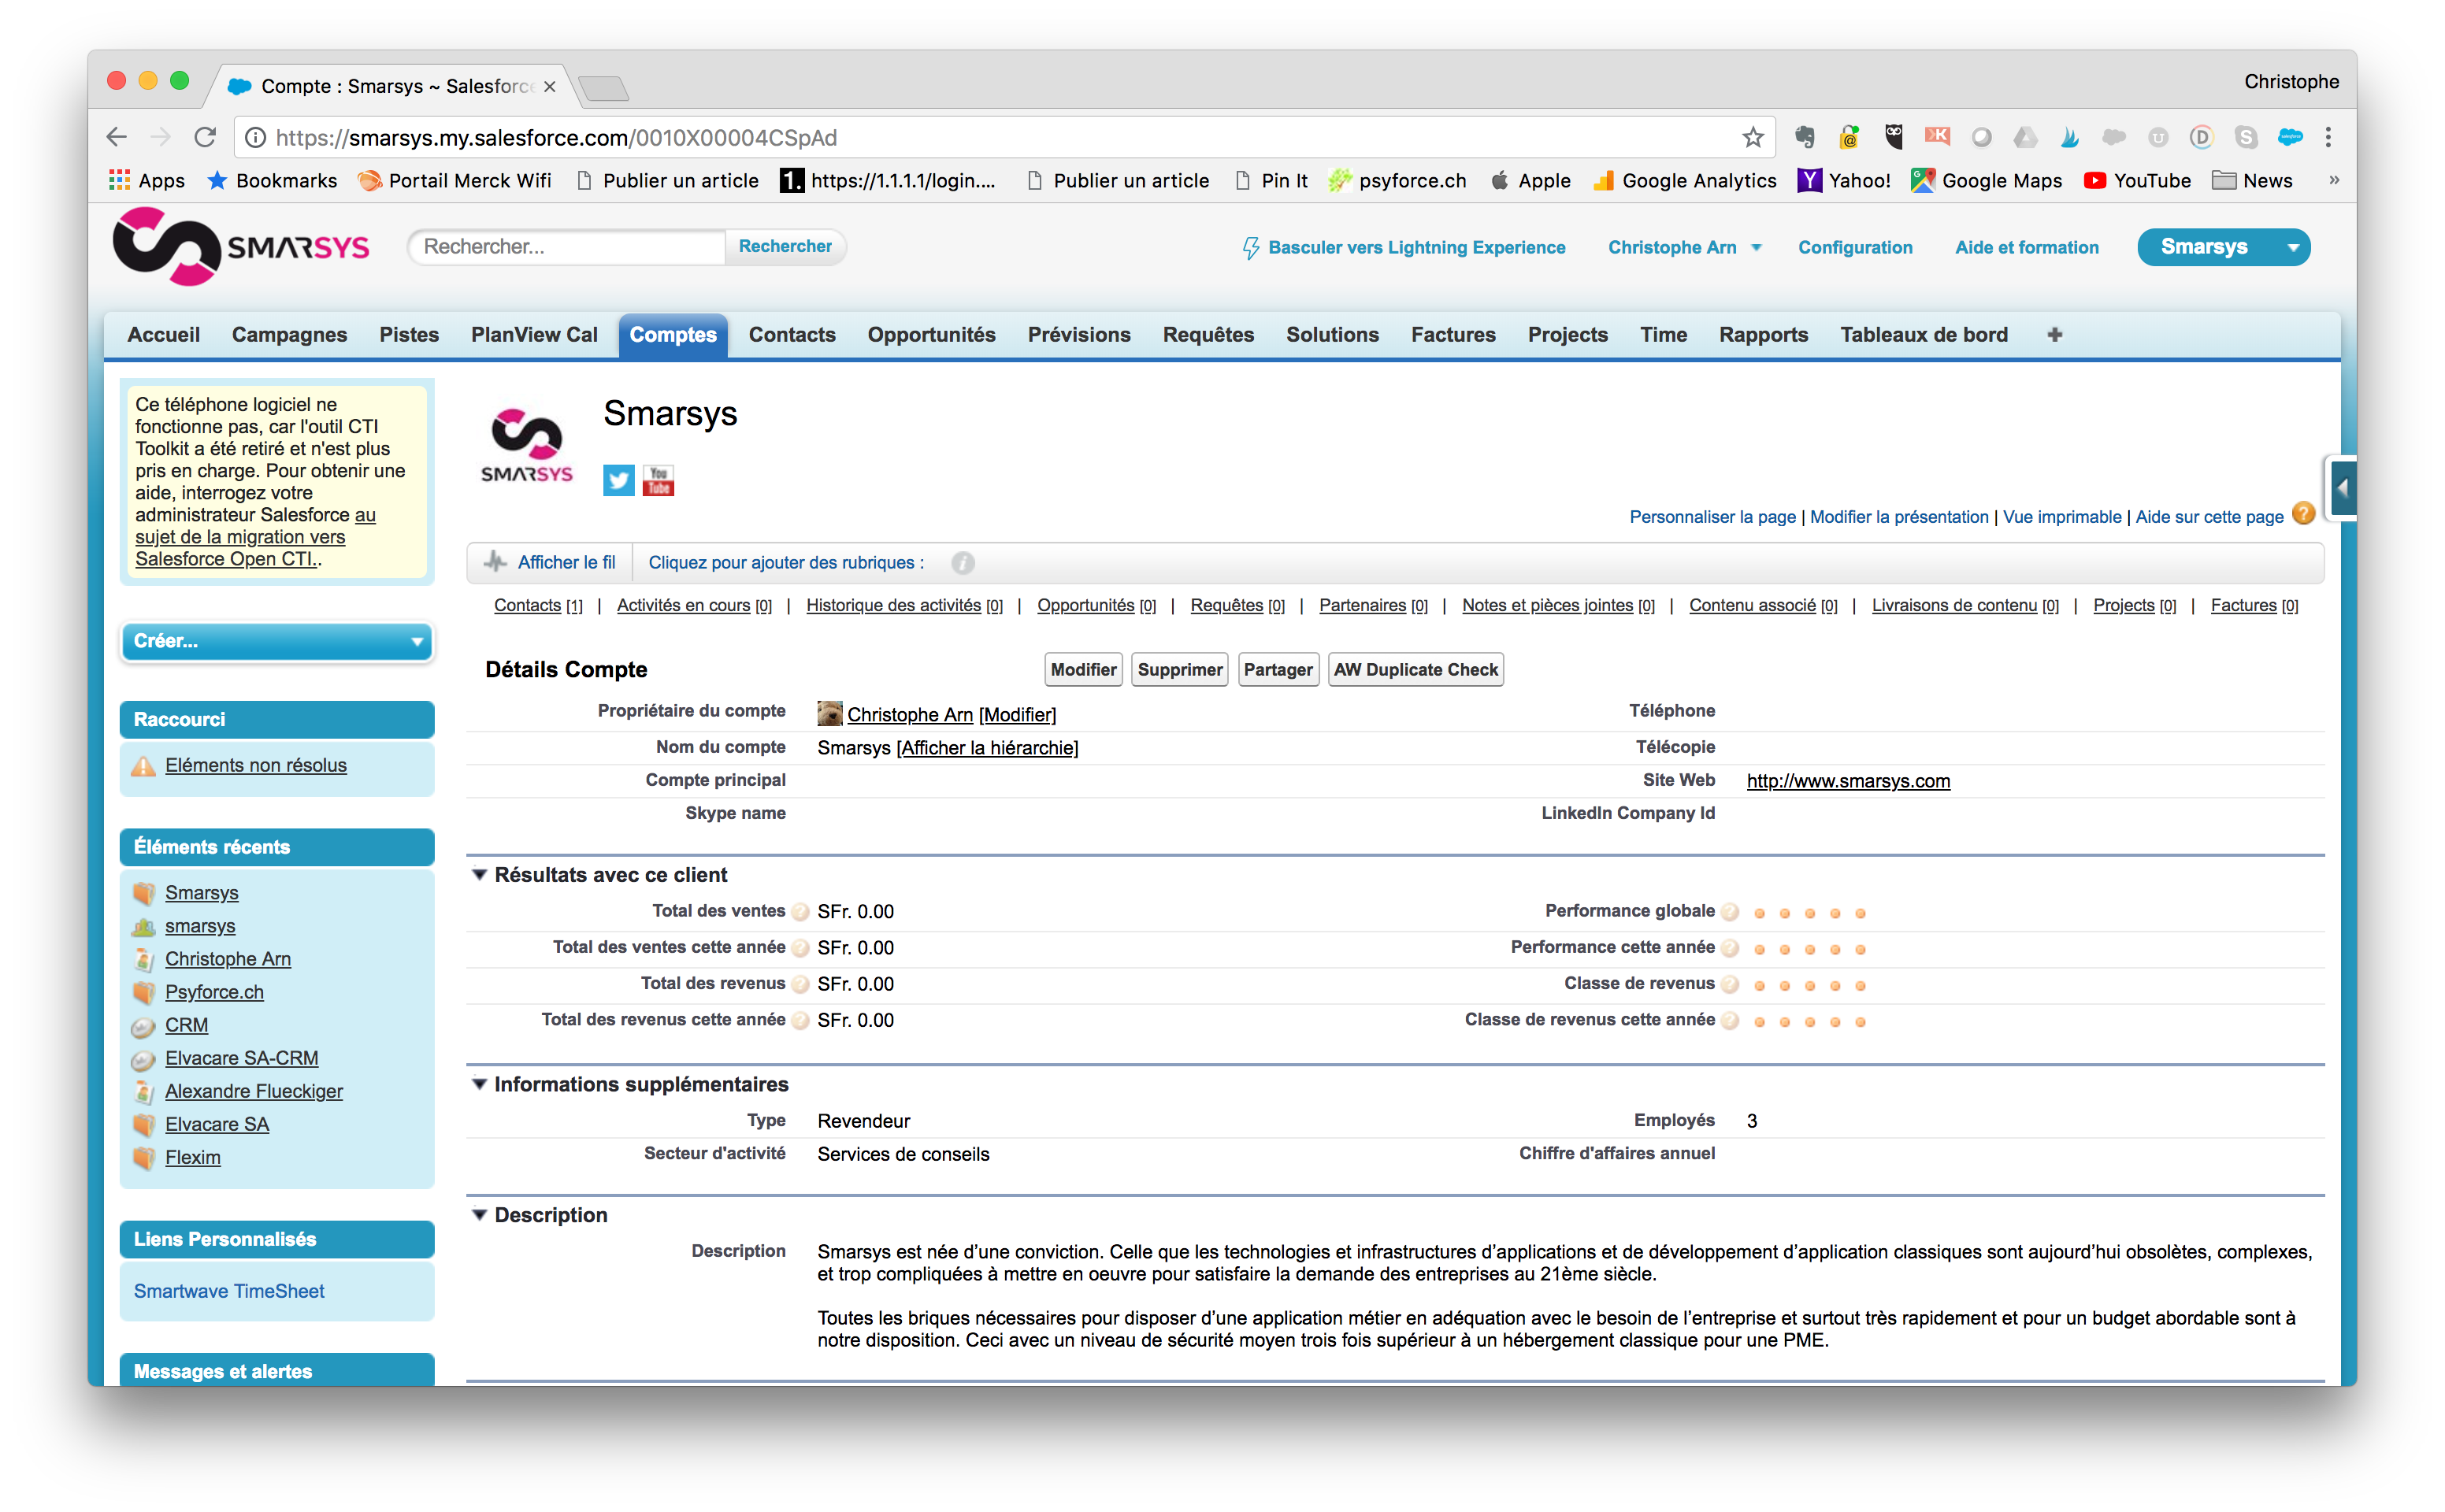Image resolution: width=2445 pixels, height=1512 pixels.
Task: Click the Smarsys logo in the header
Action: pos(241,247)
